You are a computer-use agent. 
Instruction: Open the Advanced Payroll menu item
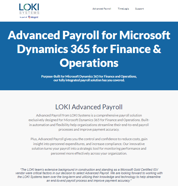[x=102, y=9]
